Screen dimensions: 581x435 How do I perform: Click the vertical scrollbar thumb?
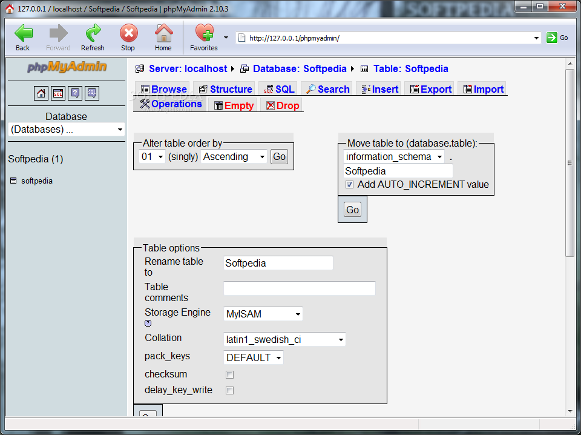click(x=570, y=162)
